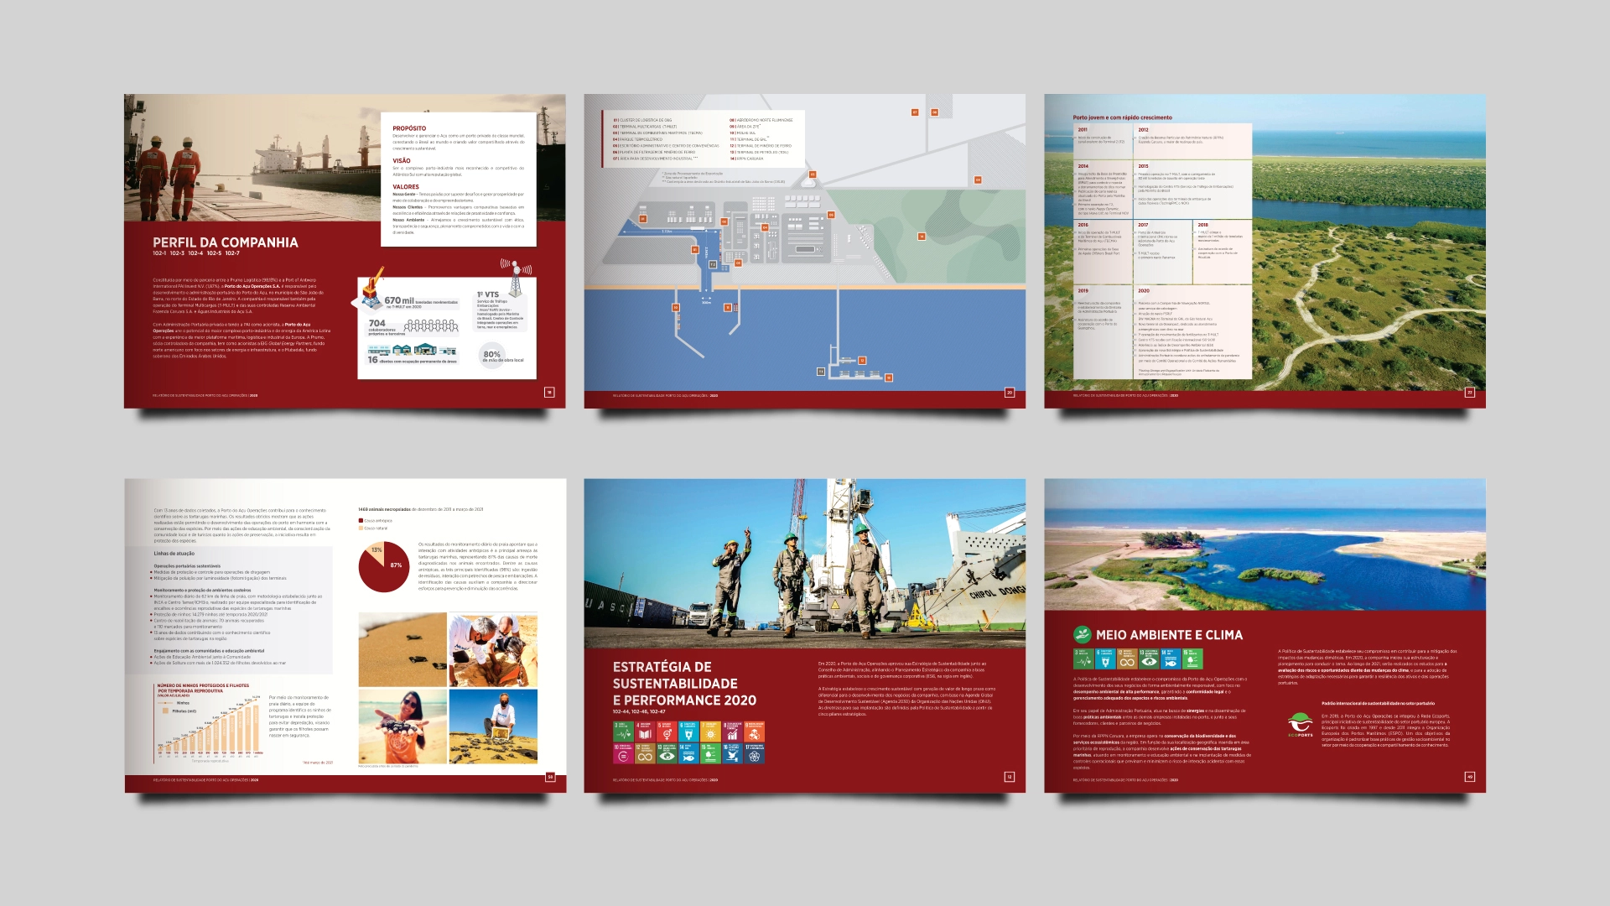1610x906 pixels.
Task: Click the VISÃO heading
Action: coord(402,160)
